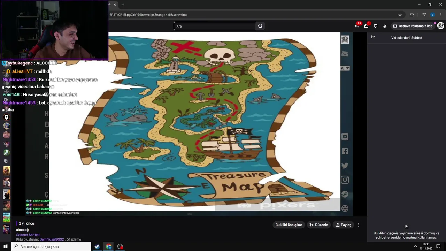Open the Windows Start menu
This screenshot has width=446, height=251.
coord(6,246)
